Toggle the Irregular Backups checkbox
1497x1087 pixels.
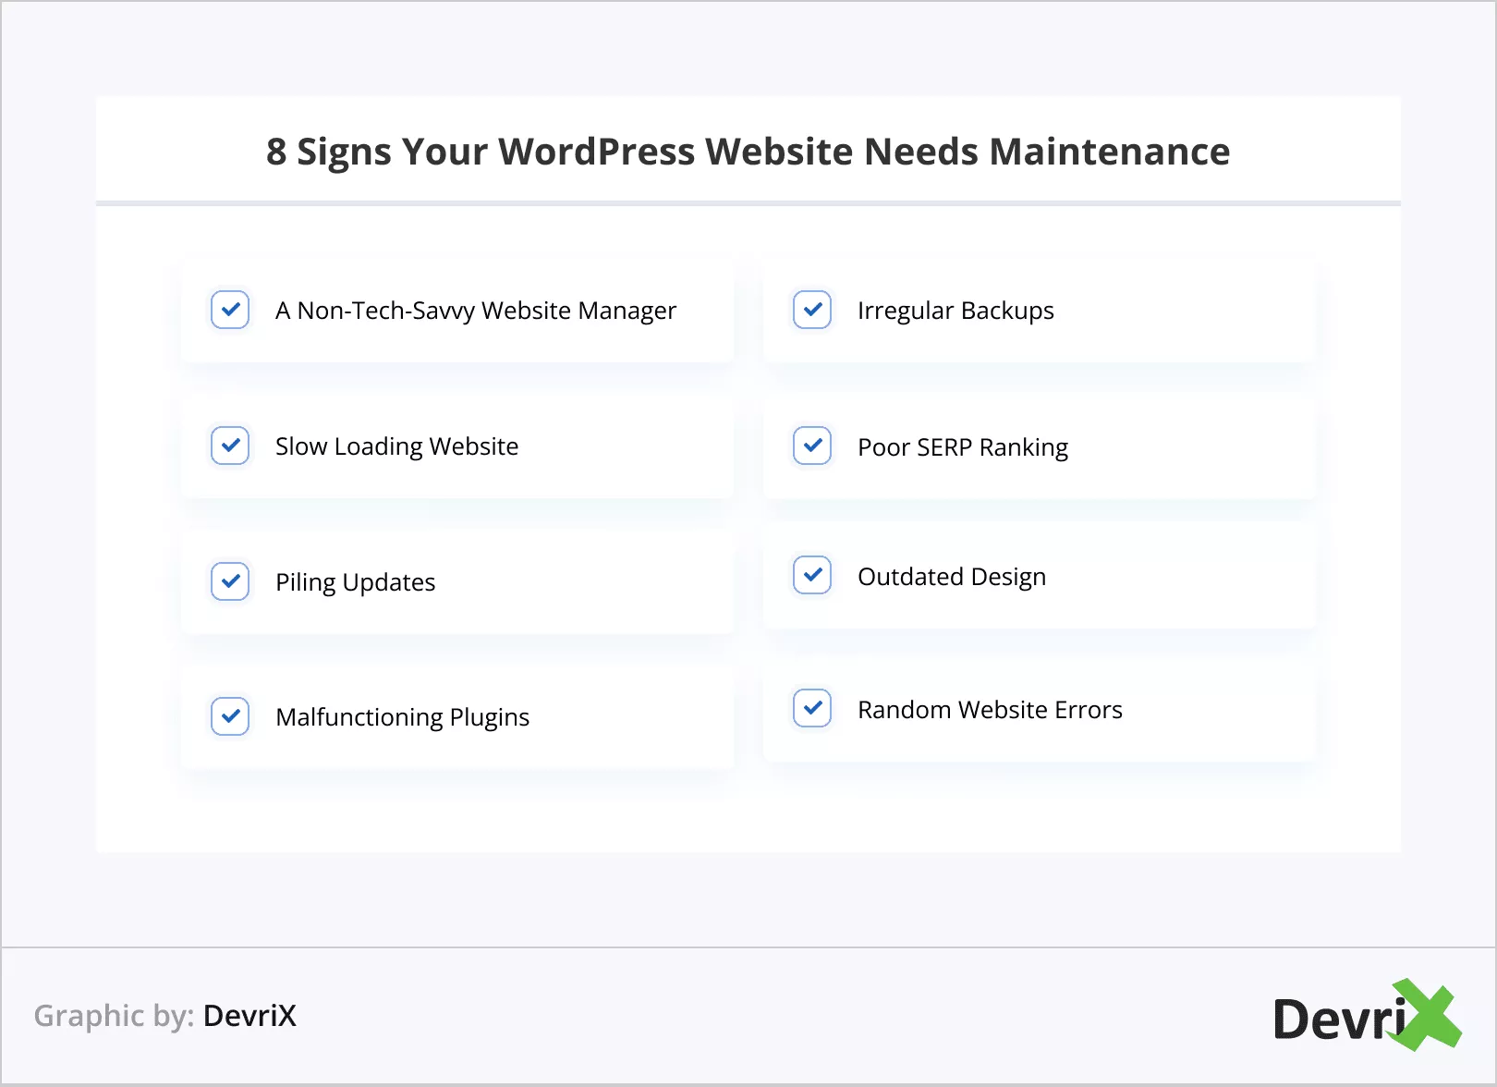point(812,310)
